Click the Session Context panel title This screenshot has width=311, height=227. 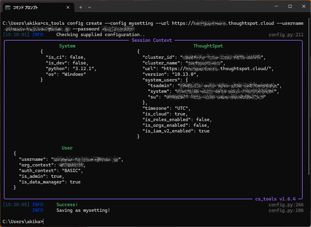tap(152, 40)
